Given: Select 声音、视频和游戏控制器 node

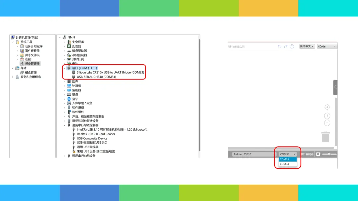Looking at the screenshot, I should [x=88, y=116].
